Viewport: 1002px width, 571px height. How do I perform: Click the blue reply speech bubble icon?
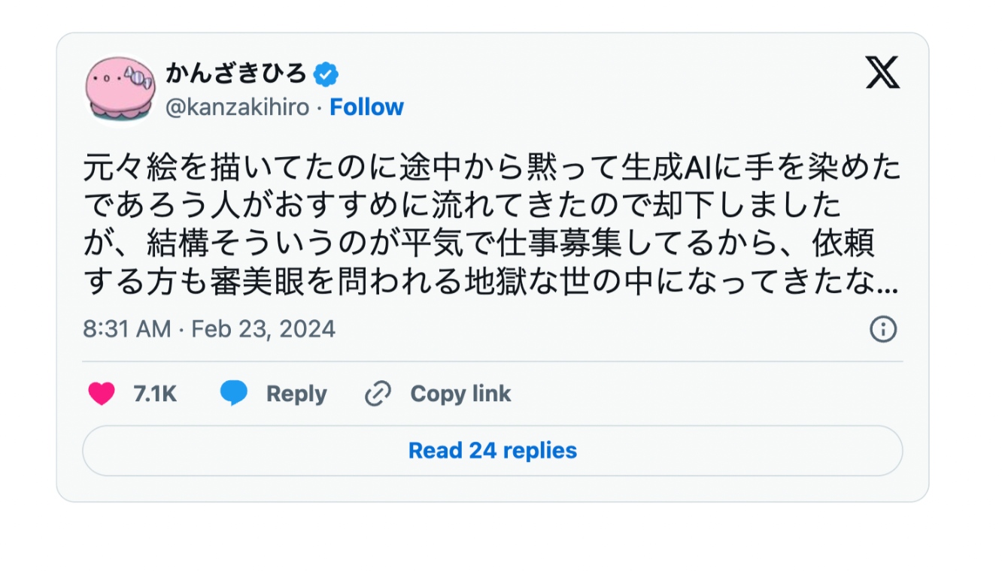234,394
